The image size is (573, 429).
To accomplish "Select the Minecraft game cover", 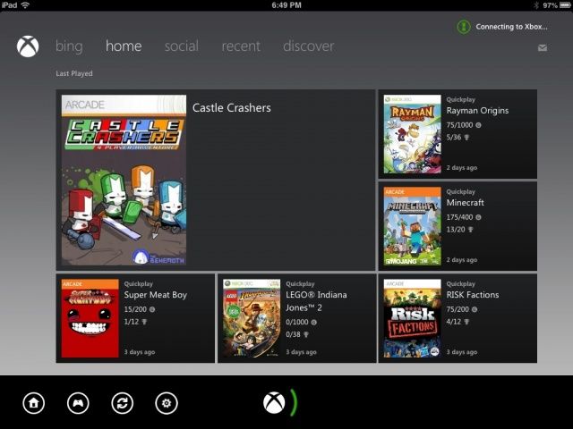I will pyautogui.click(x=413, y=226).
